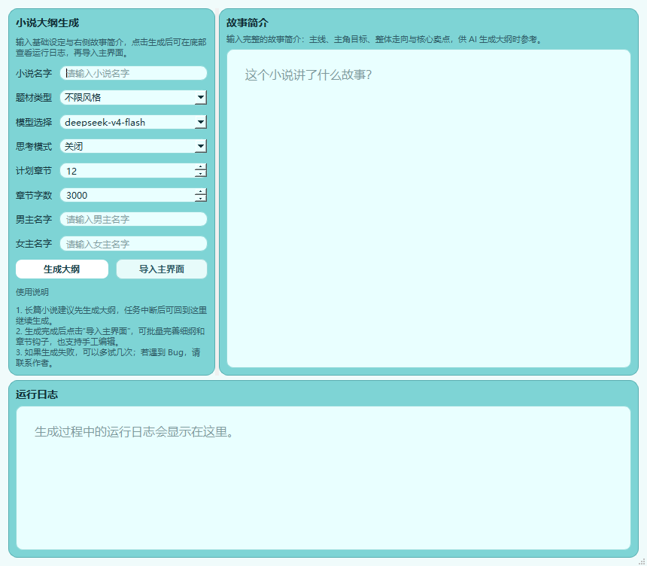Image resolution: width=647 pixels, height=566 pixels.
Task: Click the resize grip at bottom-right corner
Action: tap(642, 561)
